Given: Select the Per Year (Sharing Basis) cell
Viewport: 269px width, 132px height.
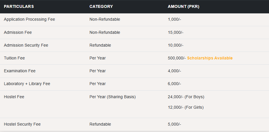Looking at the screenshot, I should (113, 97).
